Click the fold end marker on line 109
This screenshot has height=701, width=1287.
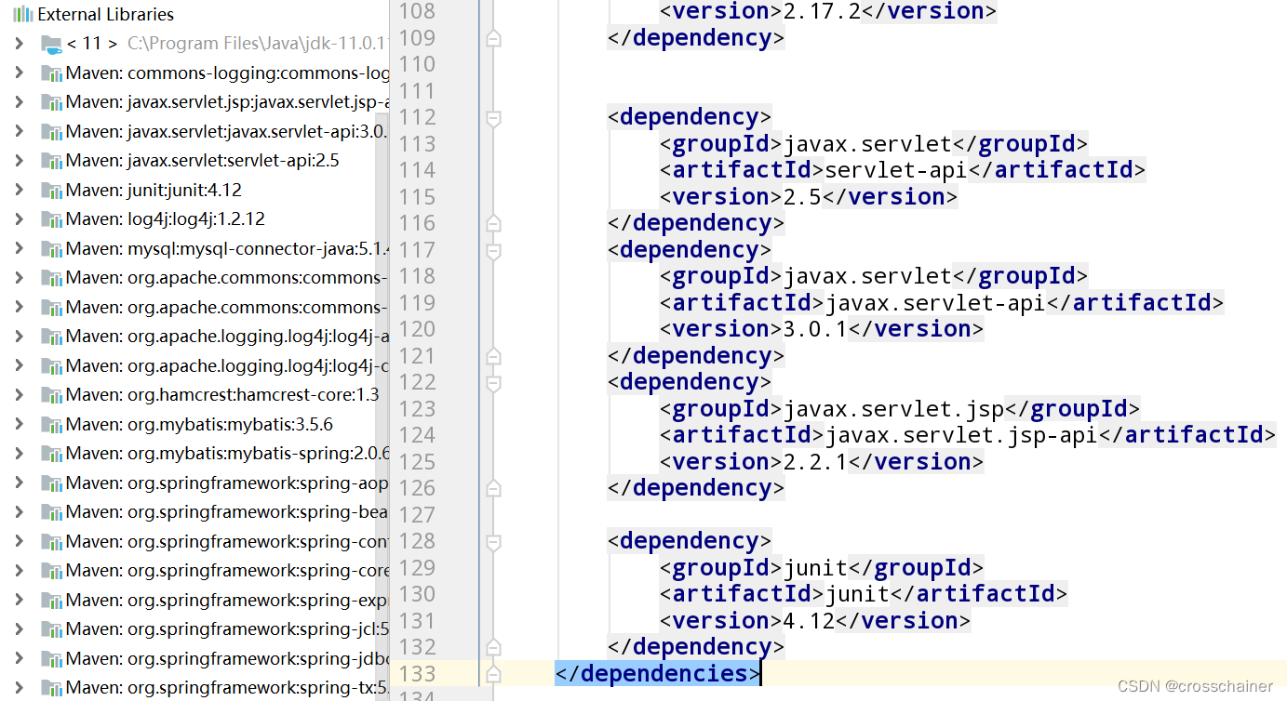point(493,38)
